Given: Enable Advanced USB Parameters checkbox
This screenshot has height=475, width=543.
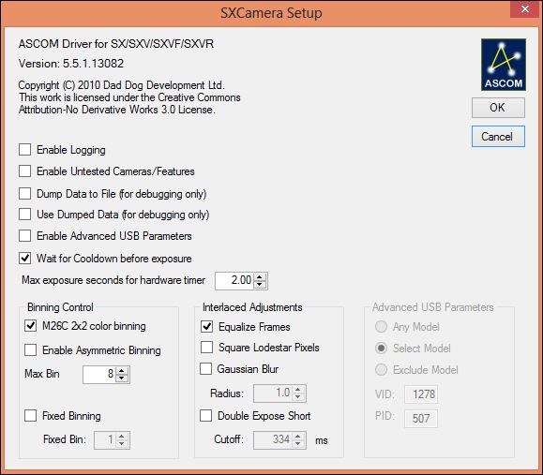Looking at the screenshot, I should 25,236.
